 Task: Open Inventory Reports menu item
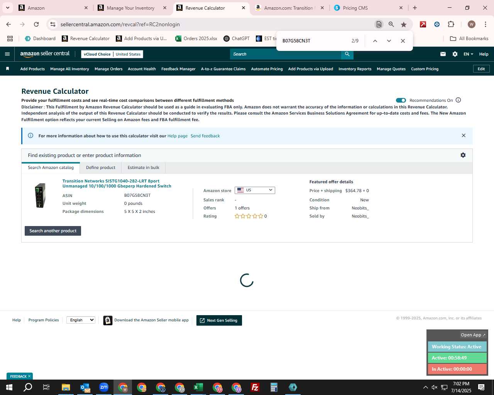pos(355,69)
